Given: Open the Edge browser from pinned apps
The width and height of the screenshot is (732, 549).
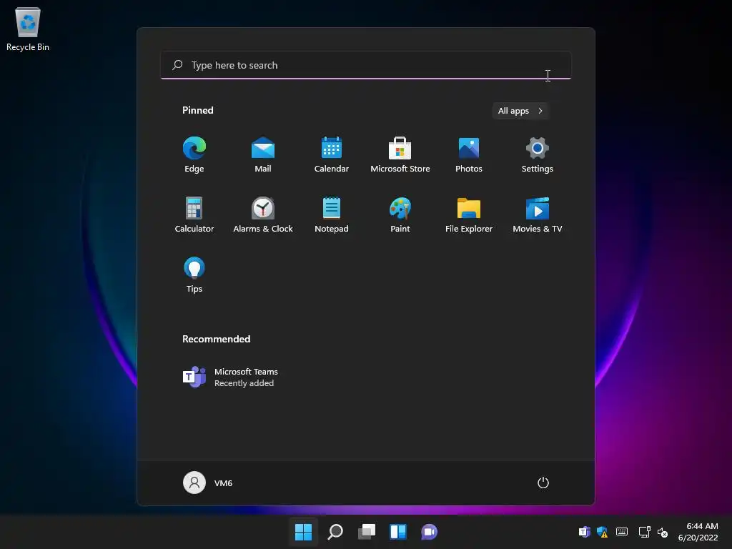Looking at the screenshot, I should click(194, 154).
